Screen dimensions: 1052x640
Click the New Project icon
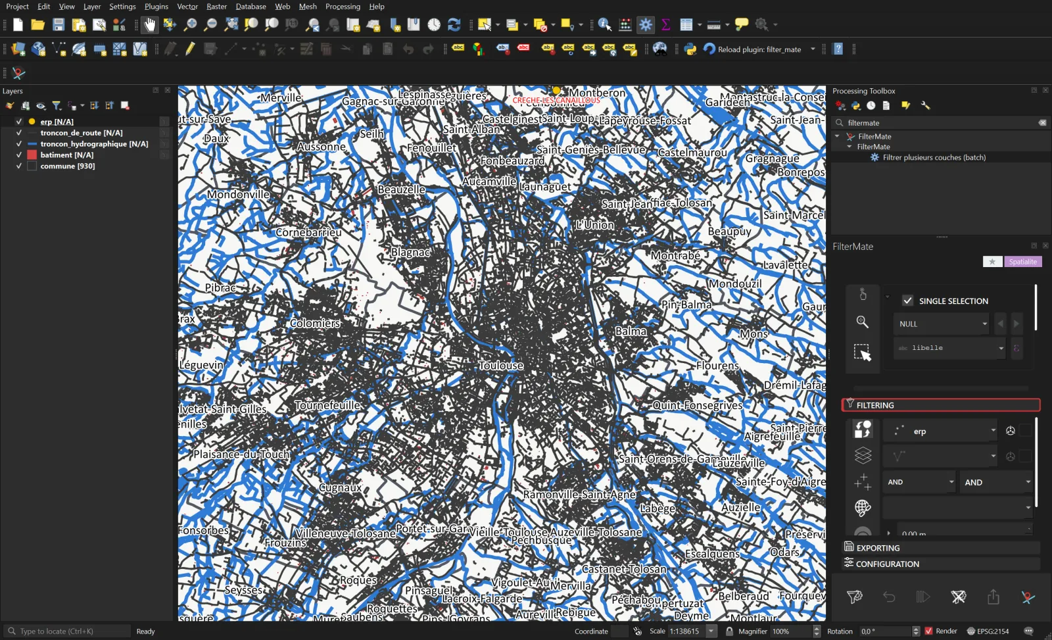tap(18, 25)
